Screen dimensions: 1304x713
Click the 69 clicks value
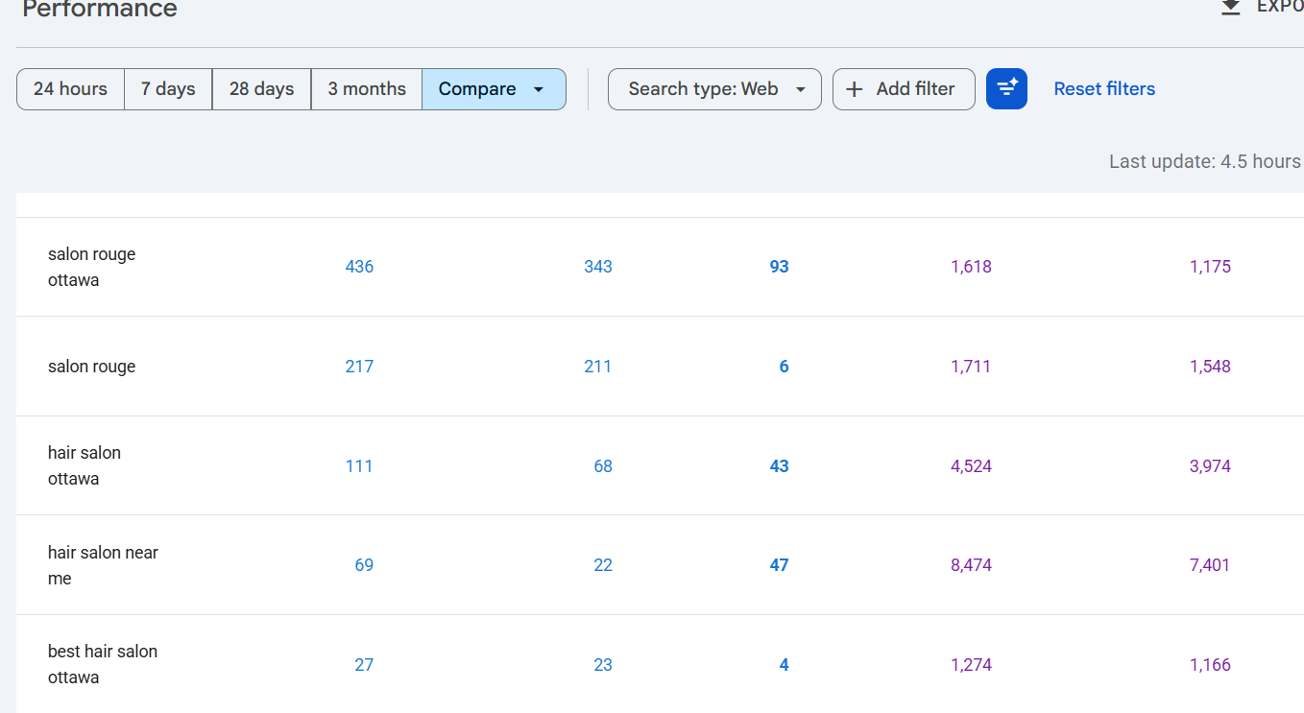364,565
